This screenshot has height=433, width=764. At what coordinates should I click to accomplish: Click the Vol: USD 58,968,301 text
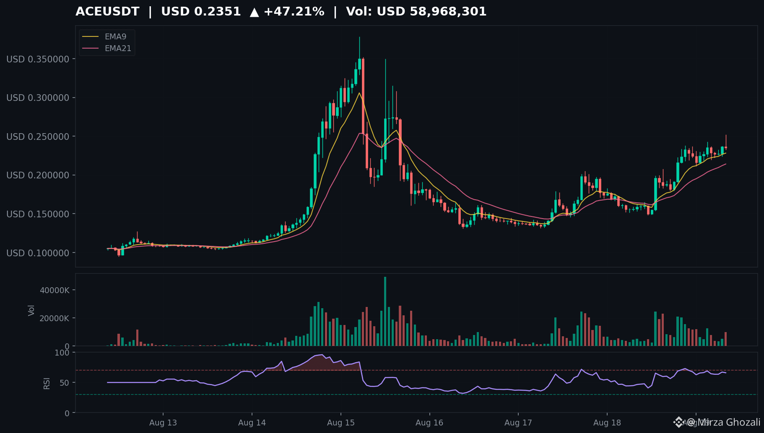point(416,12)
